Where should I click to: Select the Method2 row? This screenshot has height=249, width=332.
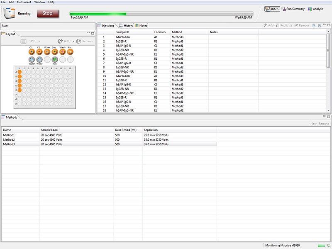(x=109, y=139)
